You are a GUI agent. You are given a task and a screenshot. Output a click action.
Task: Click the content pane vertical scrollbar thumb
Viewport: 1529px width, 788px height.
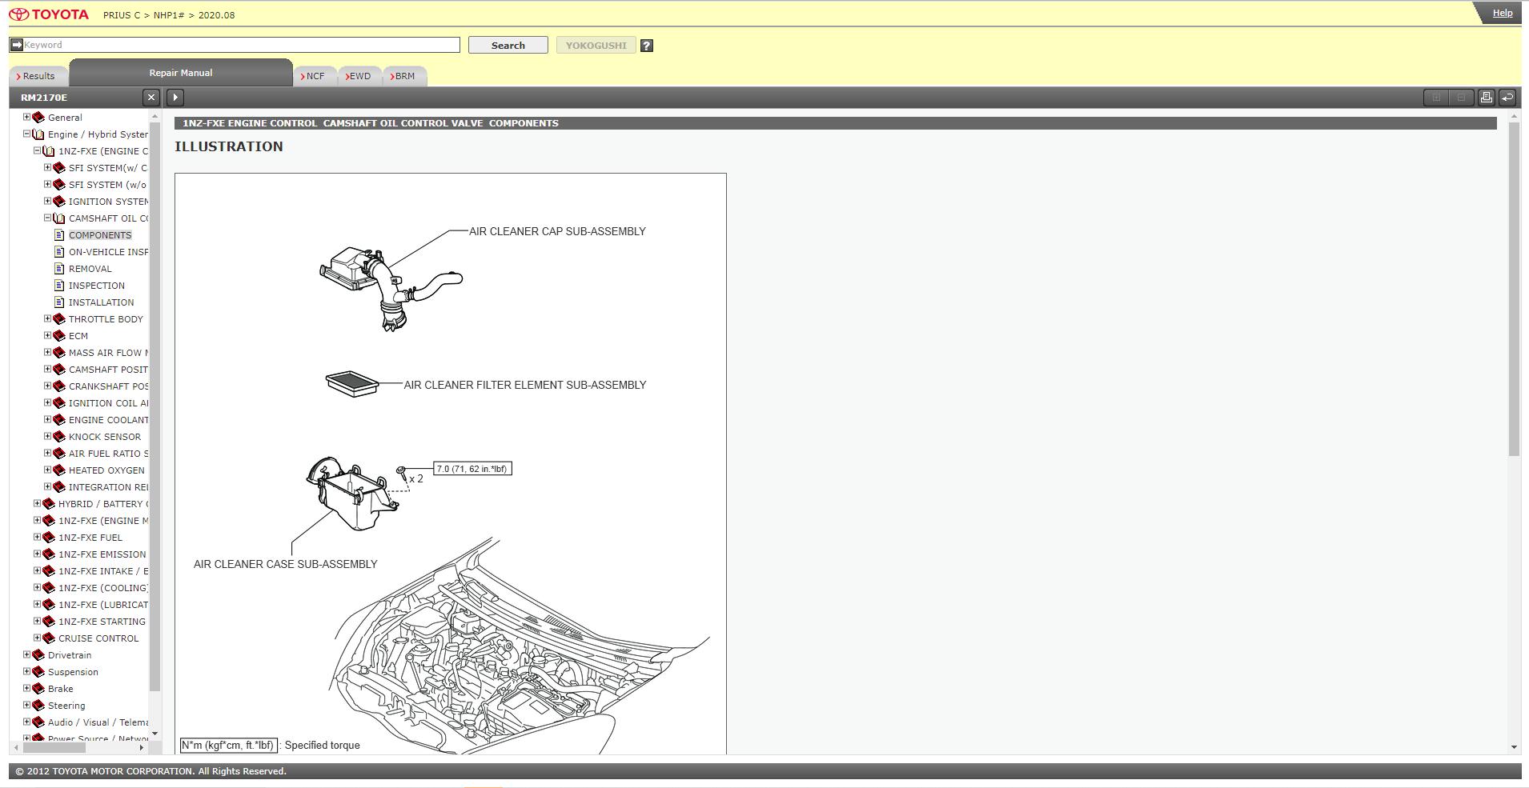[1513, 290]
